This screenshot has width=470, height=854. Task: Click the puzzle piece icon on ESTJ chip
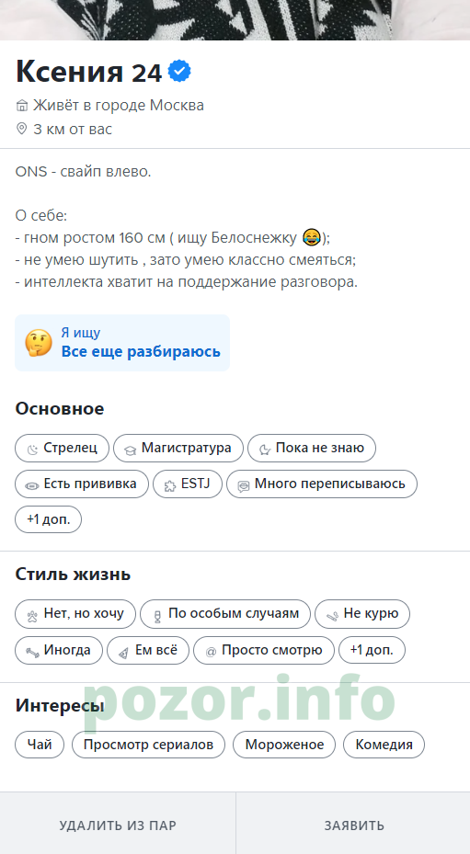point(170,485)
